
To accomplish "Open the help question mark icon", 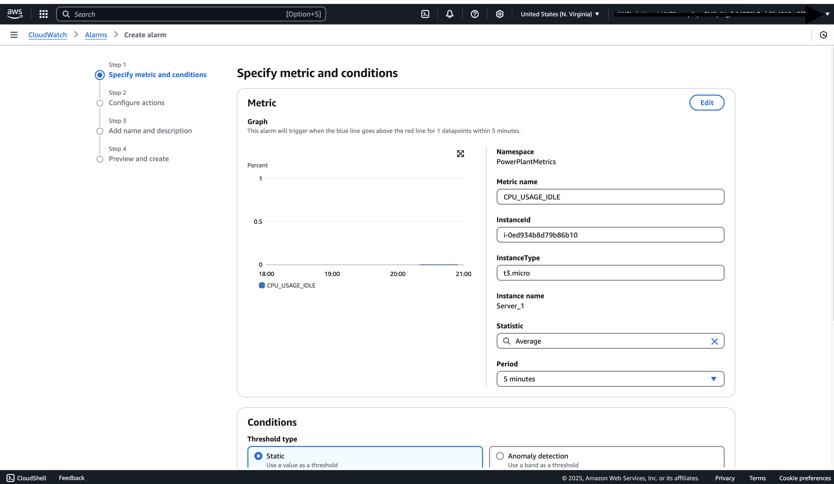I will (x=475, y=14).
